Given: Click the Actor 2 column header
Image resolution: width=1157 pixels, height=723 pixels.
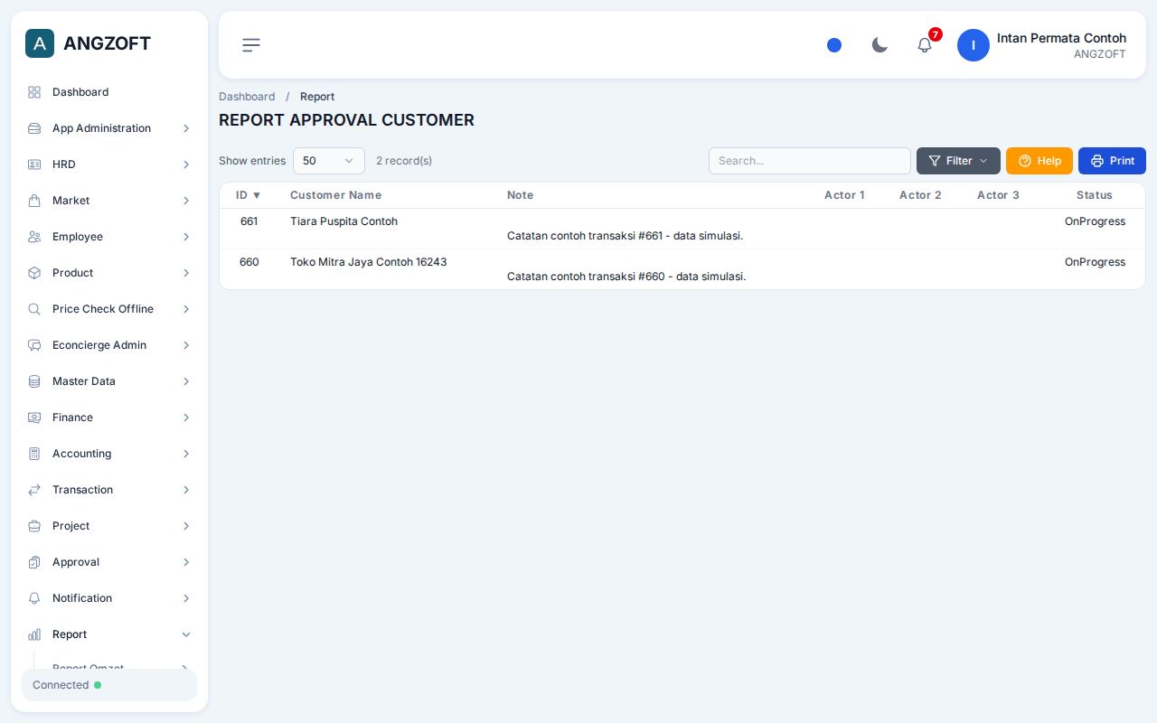Looking at the screenshot, I should [920, 195].
